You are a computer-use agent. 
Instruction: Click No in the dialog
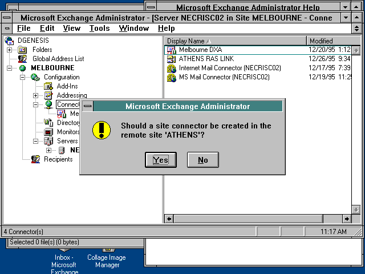[203, 160]
